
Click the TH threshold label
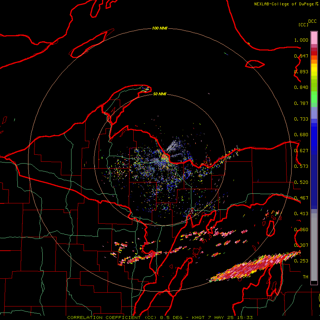click(x=305, y=277)
